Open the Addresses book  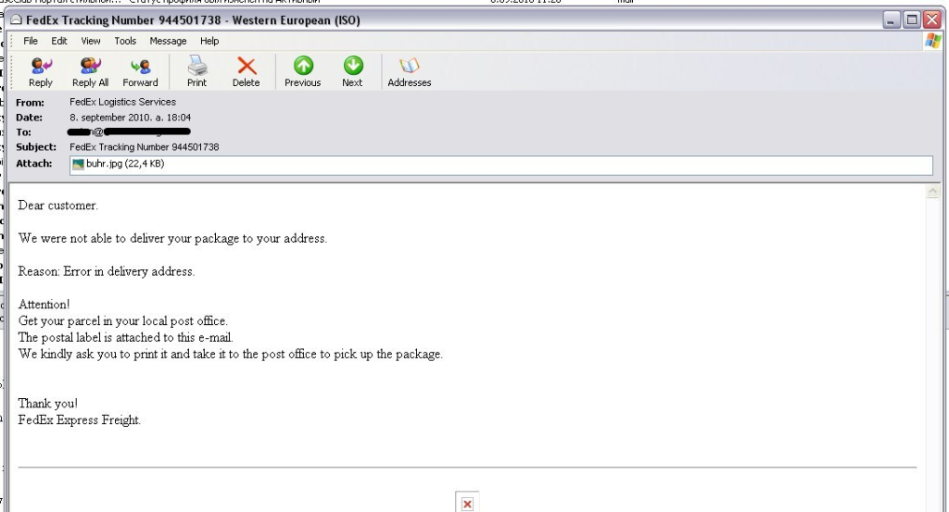409,72
